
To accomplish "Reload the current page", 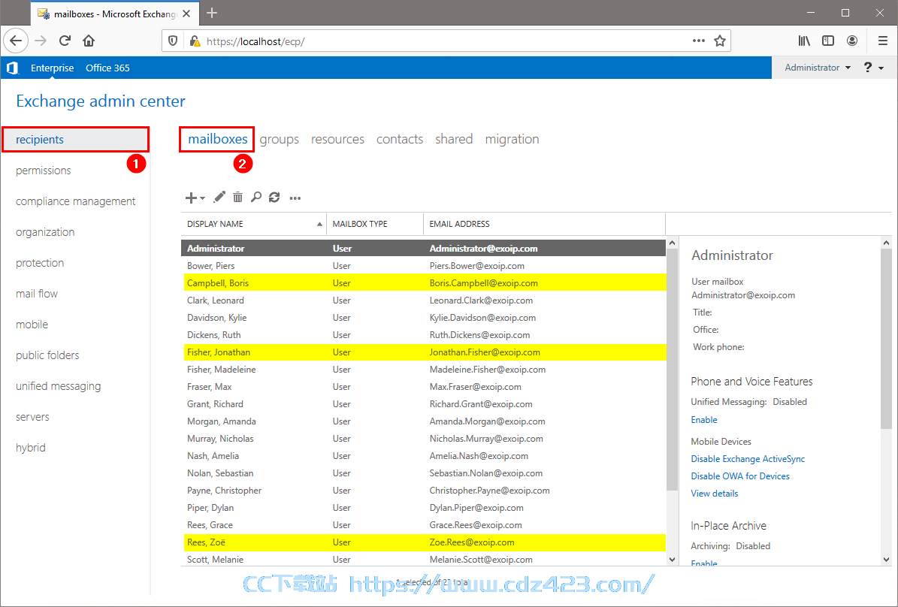I will (65, 41).
